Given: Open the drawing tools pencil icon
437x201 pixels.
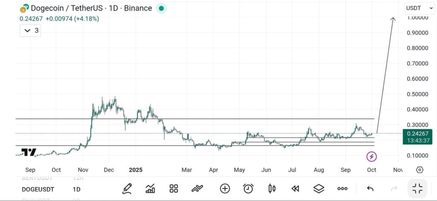Looking at the screenshot, I should tap(127, 188).
